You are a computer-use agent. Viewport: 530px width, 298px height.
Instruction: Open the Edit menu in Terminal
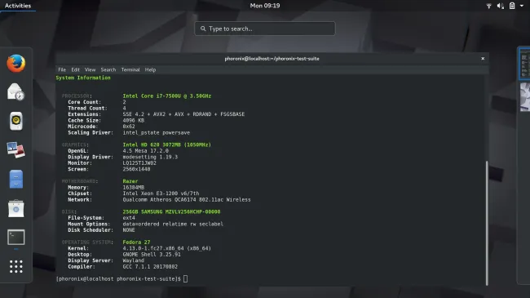pyautogui.click(x=75, y=69)
